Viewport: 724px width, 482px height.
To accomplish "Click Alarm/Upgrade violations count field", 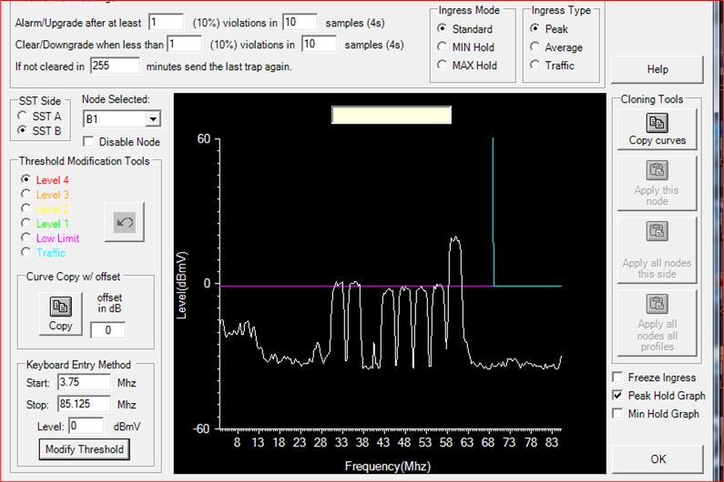I will 167,22.
